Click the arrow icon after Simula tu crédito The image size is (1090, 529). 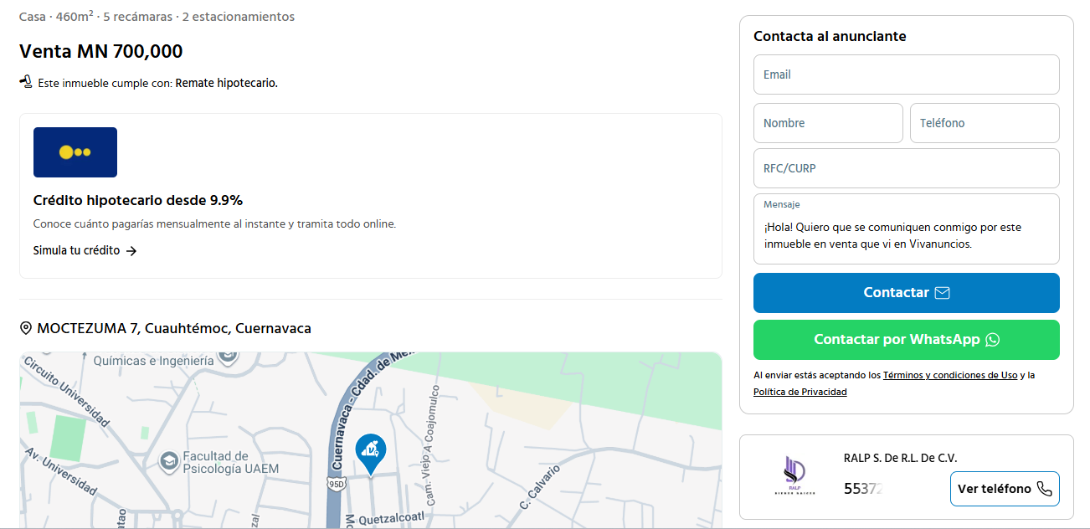pyautogui.click(x=131, y=250)
